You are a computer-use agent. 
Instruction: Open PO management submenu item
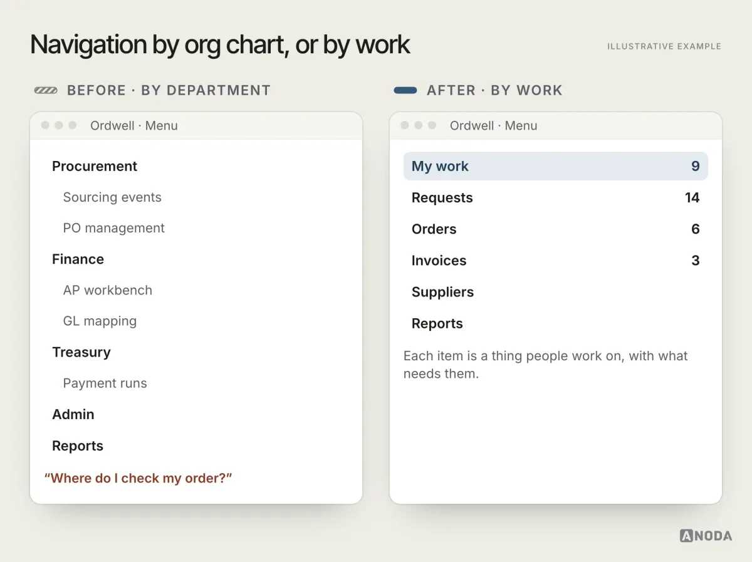point(113,228)
